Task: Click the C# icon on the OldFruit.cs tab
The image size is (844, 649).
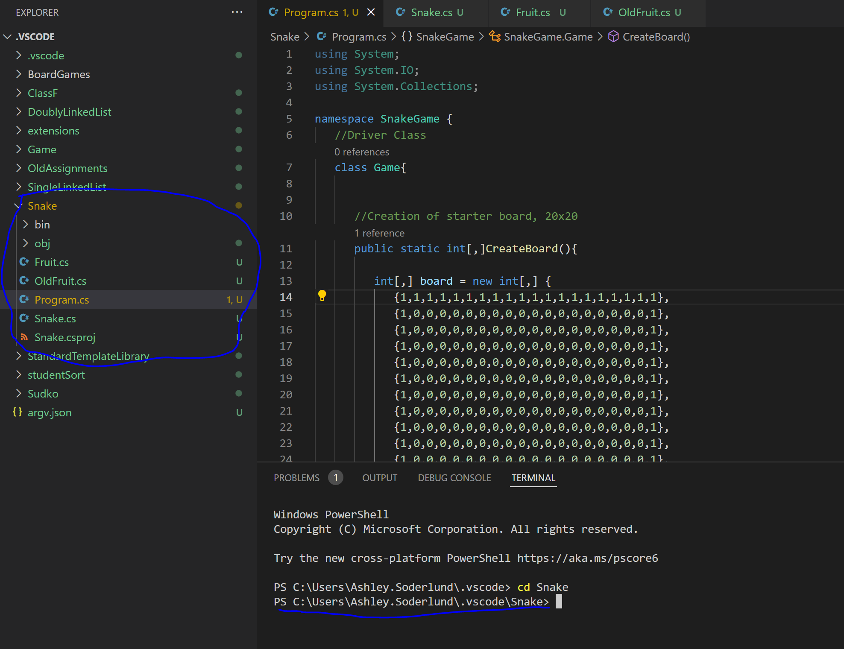Action: pyautogui.click(x=607, y=12)
